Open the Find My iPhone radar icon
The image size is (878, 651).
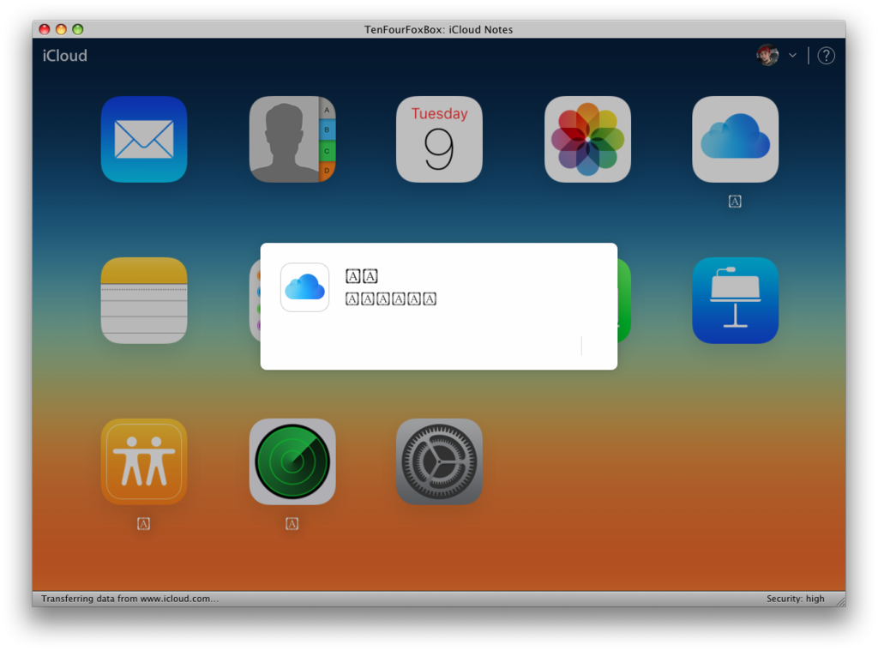tap(292, 461)
